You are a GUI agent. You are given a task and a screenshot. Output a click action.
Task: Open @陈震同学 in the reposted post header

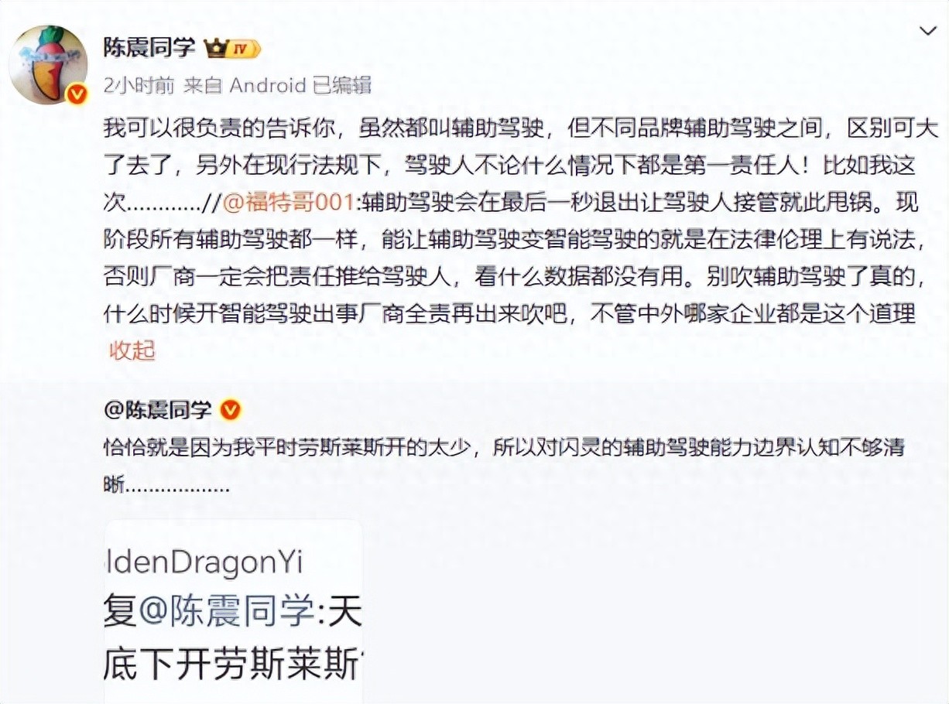click(x=159, y=410)
